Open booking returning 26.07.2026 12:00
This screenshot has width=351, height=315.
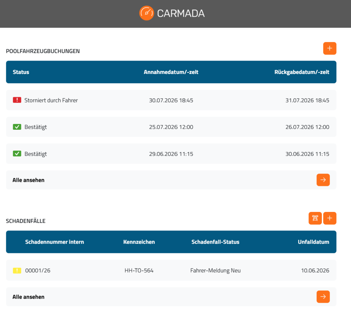[x=171, y=127]
